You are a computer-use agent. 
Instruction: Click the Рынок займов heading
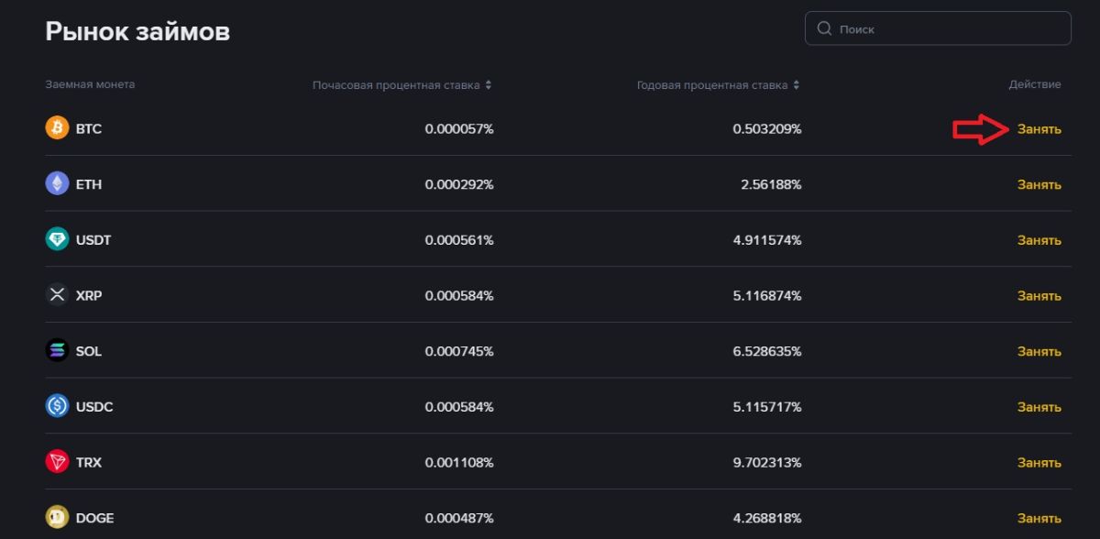click(x=137, y=31)
